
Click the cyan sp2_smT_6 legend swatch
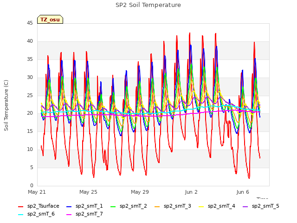click(x=20, y=215)
